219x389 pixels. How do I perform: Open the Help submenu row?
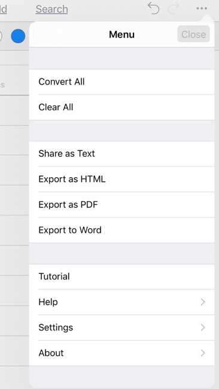pyautogui.click(x=122, y=302)
